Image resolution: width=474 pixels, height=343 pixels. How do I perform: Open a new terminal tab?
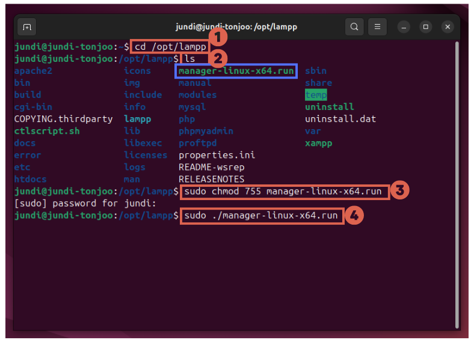[x=26, y=27]
